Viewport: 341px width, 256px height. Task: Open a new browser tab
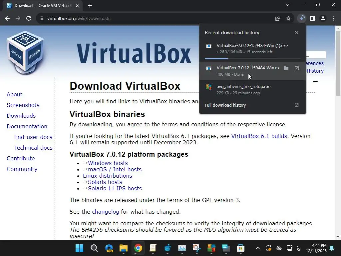[x=90, y=6]
